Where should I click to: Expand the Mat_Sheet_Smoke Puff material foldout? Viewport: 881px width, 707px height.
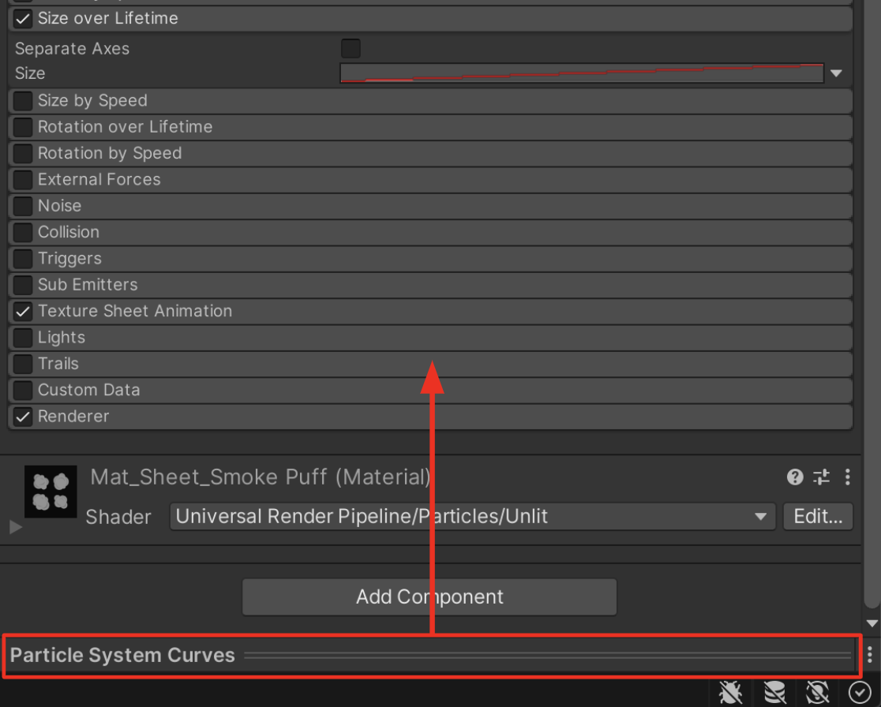tap(16, 527)
